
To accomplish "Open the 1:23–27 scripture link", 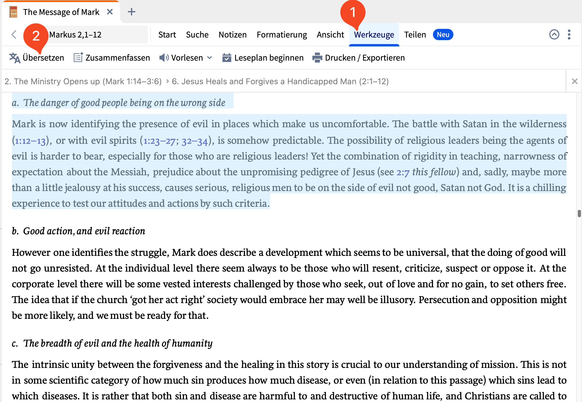I will (x=159, y=141).
